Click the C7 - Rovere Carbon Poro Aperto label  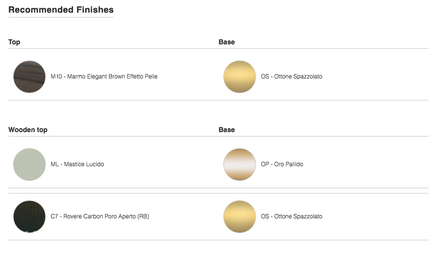(x=100, y=216)
